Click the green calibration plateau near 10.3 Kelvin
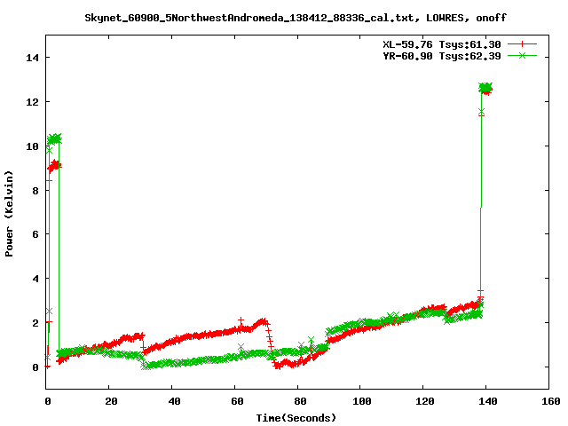Image resolution: width=568 pixels, height=426 pixels. (x=54, y=138)
